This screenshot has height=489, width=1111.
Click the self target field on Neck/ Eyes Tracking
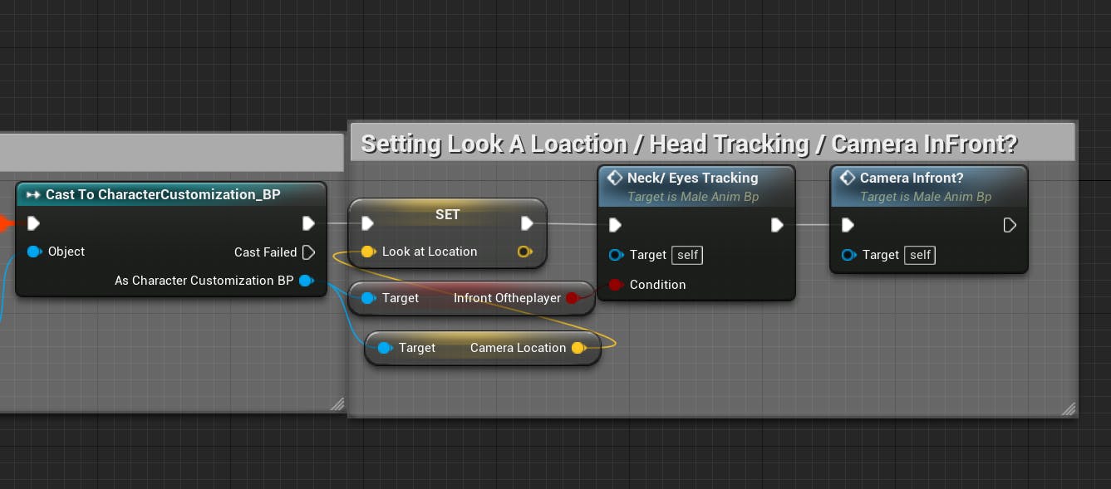(x=687, y=255)
